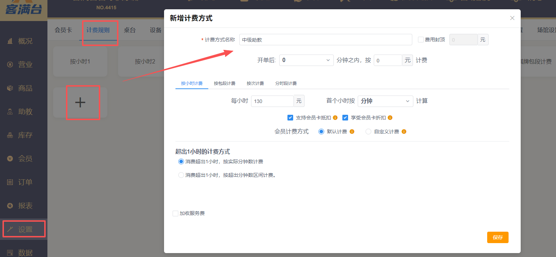This screenshot has width=556, height=257.
Task: Tick the 加收服务费 checkbox
Action: (175, 214)
